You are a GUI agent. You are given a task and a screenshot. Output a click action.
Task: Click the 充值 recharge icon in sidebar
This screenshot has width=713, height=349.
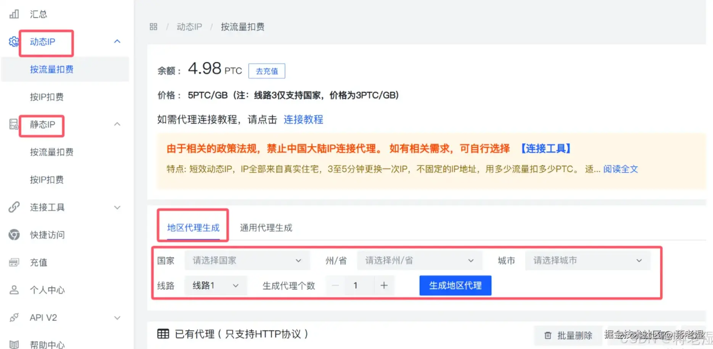point(14,262)
